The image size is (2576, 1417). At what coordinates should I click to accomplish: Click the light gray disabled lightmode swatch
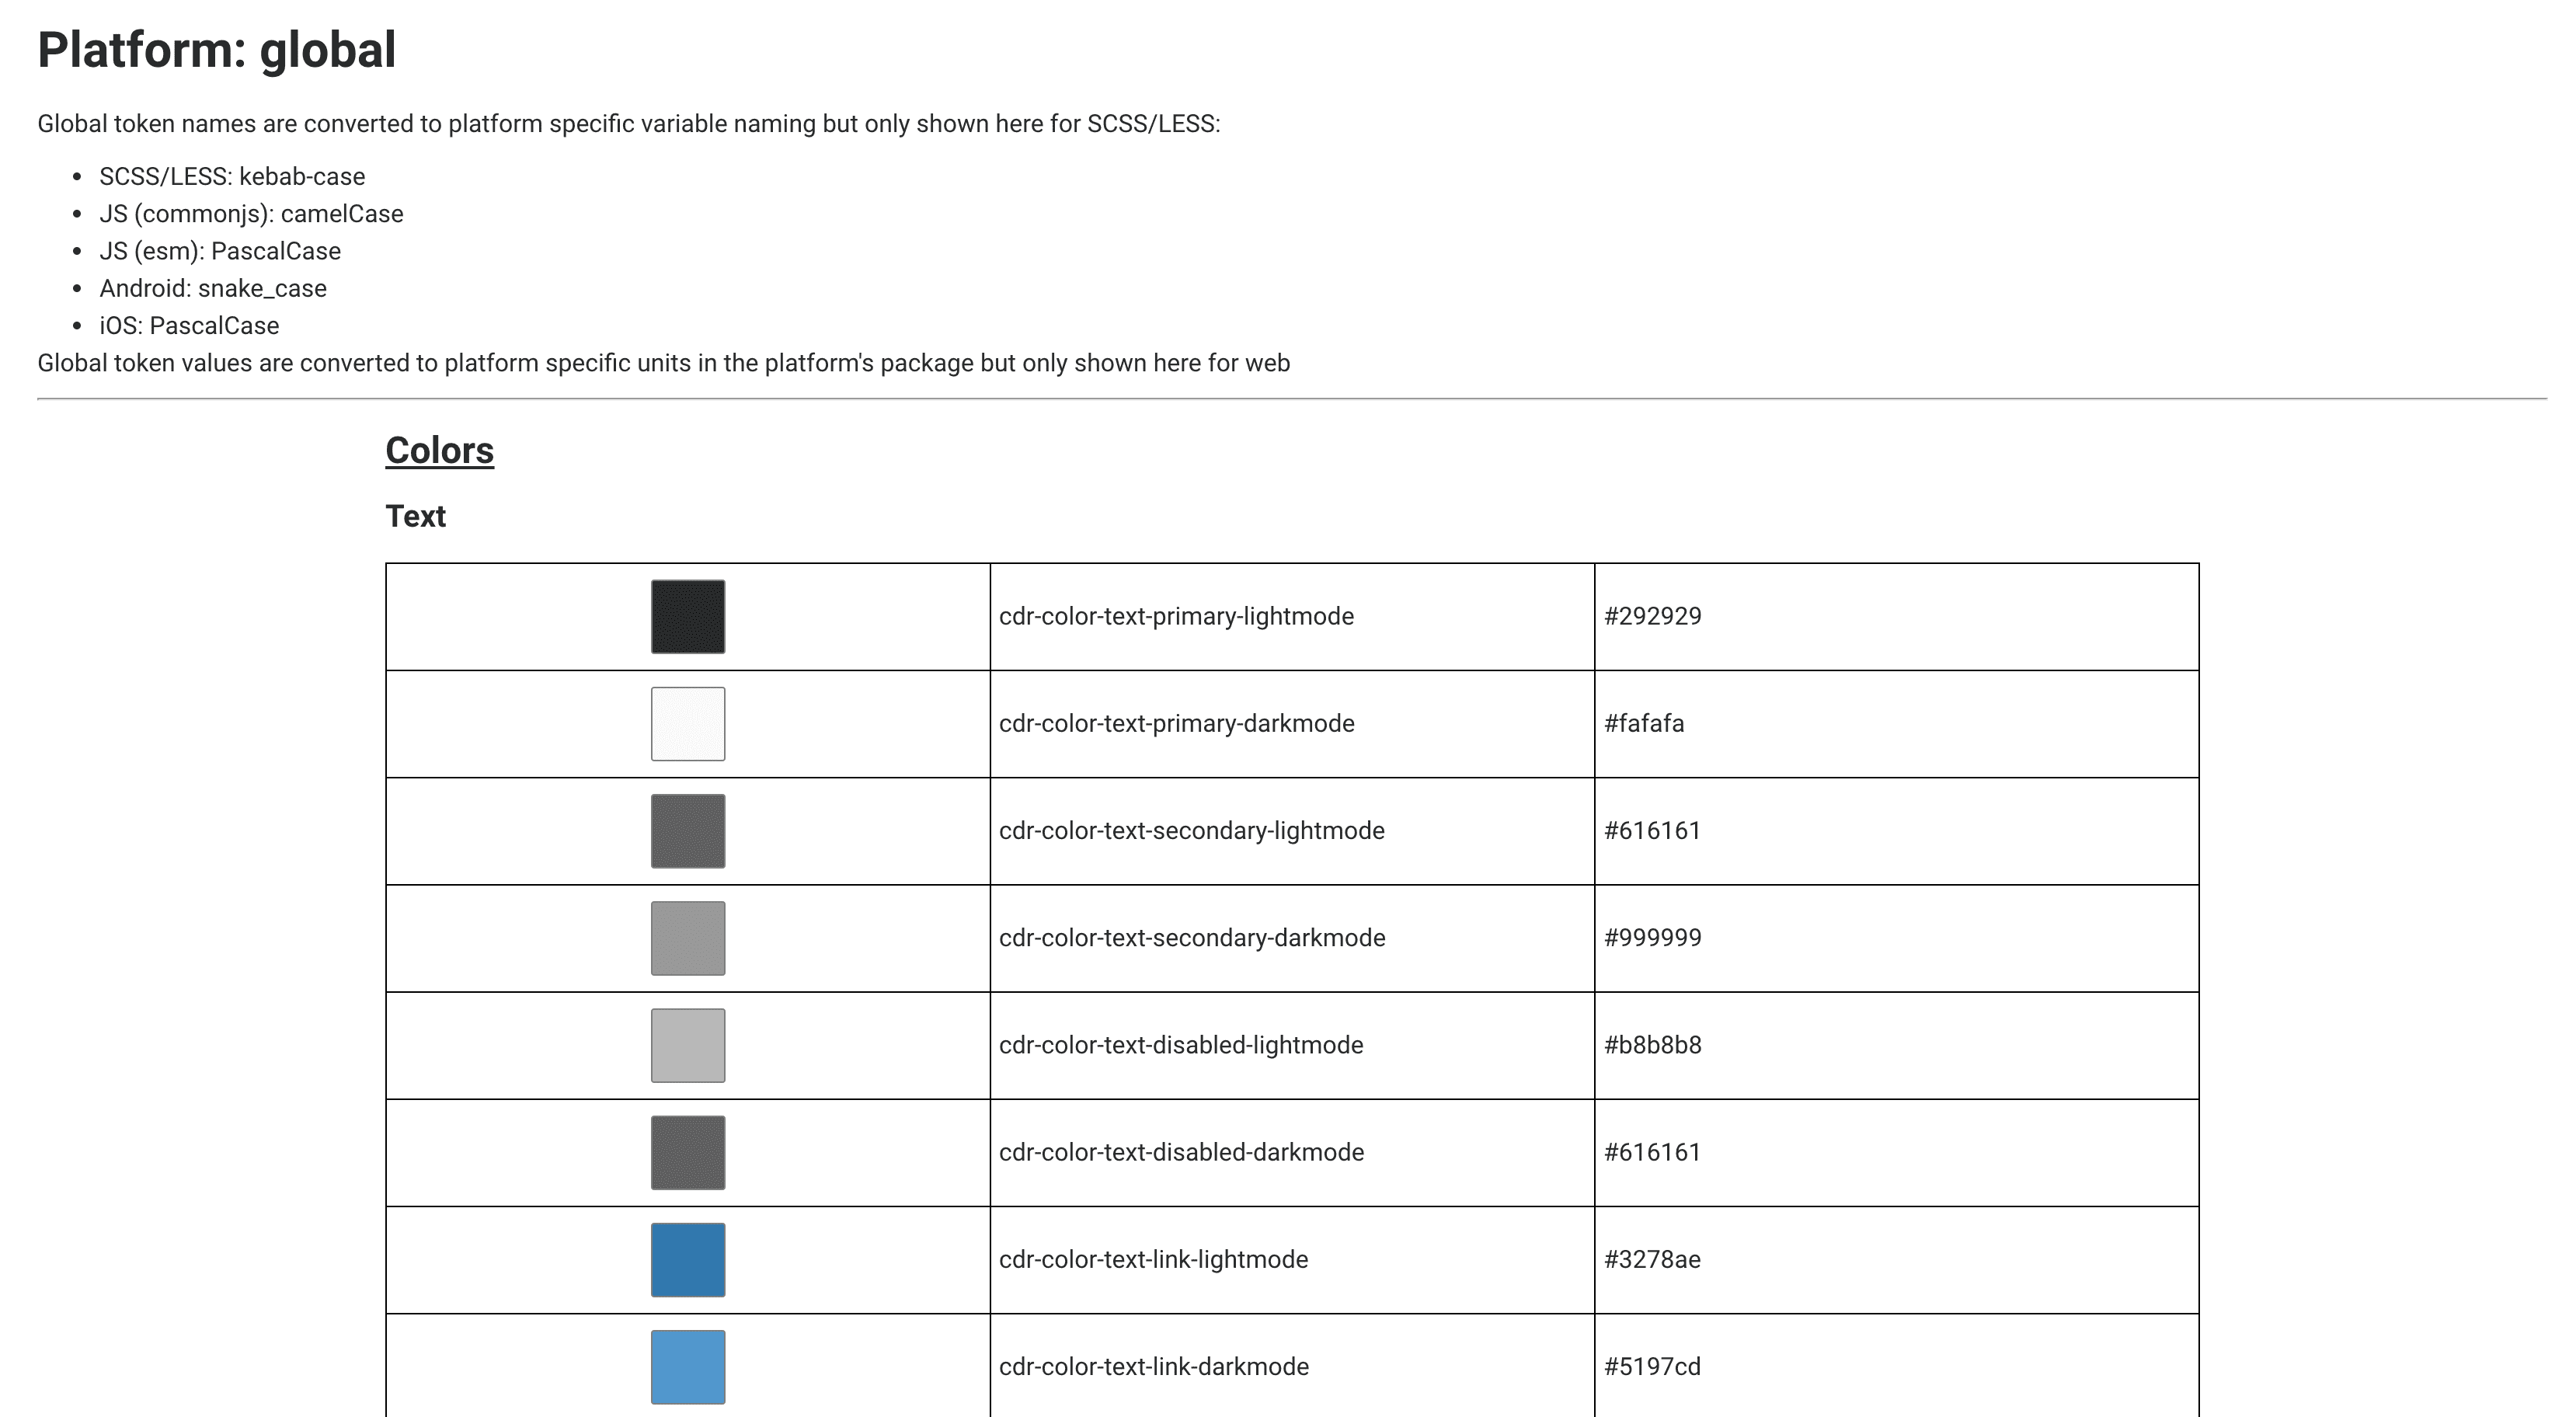688,1045
